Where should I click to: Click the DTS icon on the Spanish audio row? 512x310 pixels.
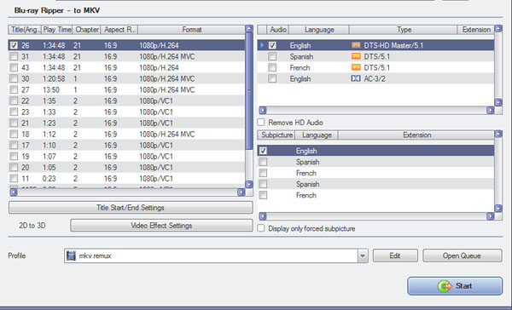click(356, 56)
